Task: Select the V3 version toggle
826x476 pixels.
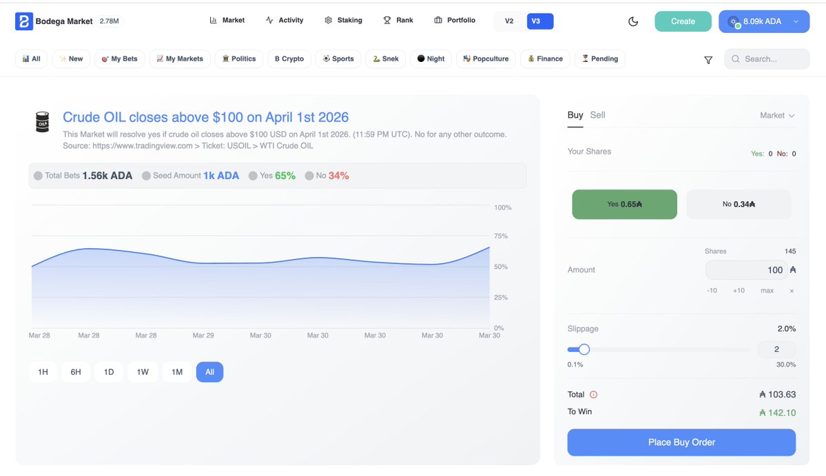Action: click(x=540, y=21)
